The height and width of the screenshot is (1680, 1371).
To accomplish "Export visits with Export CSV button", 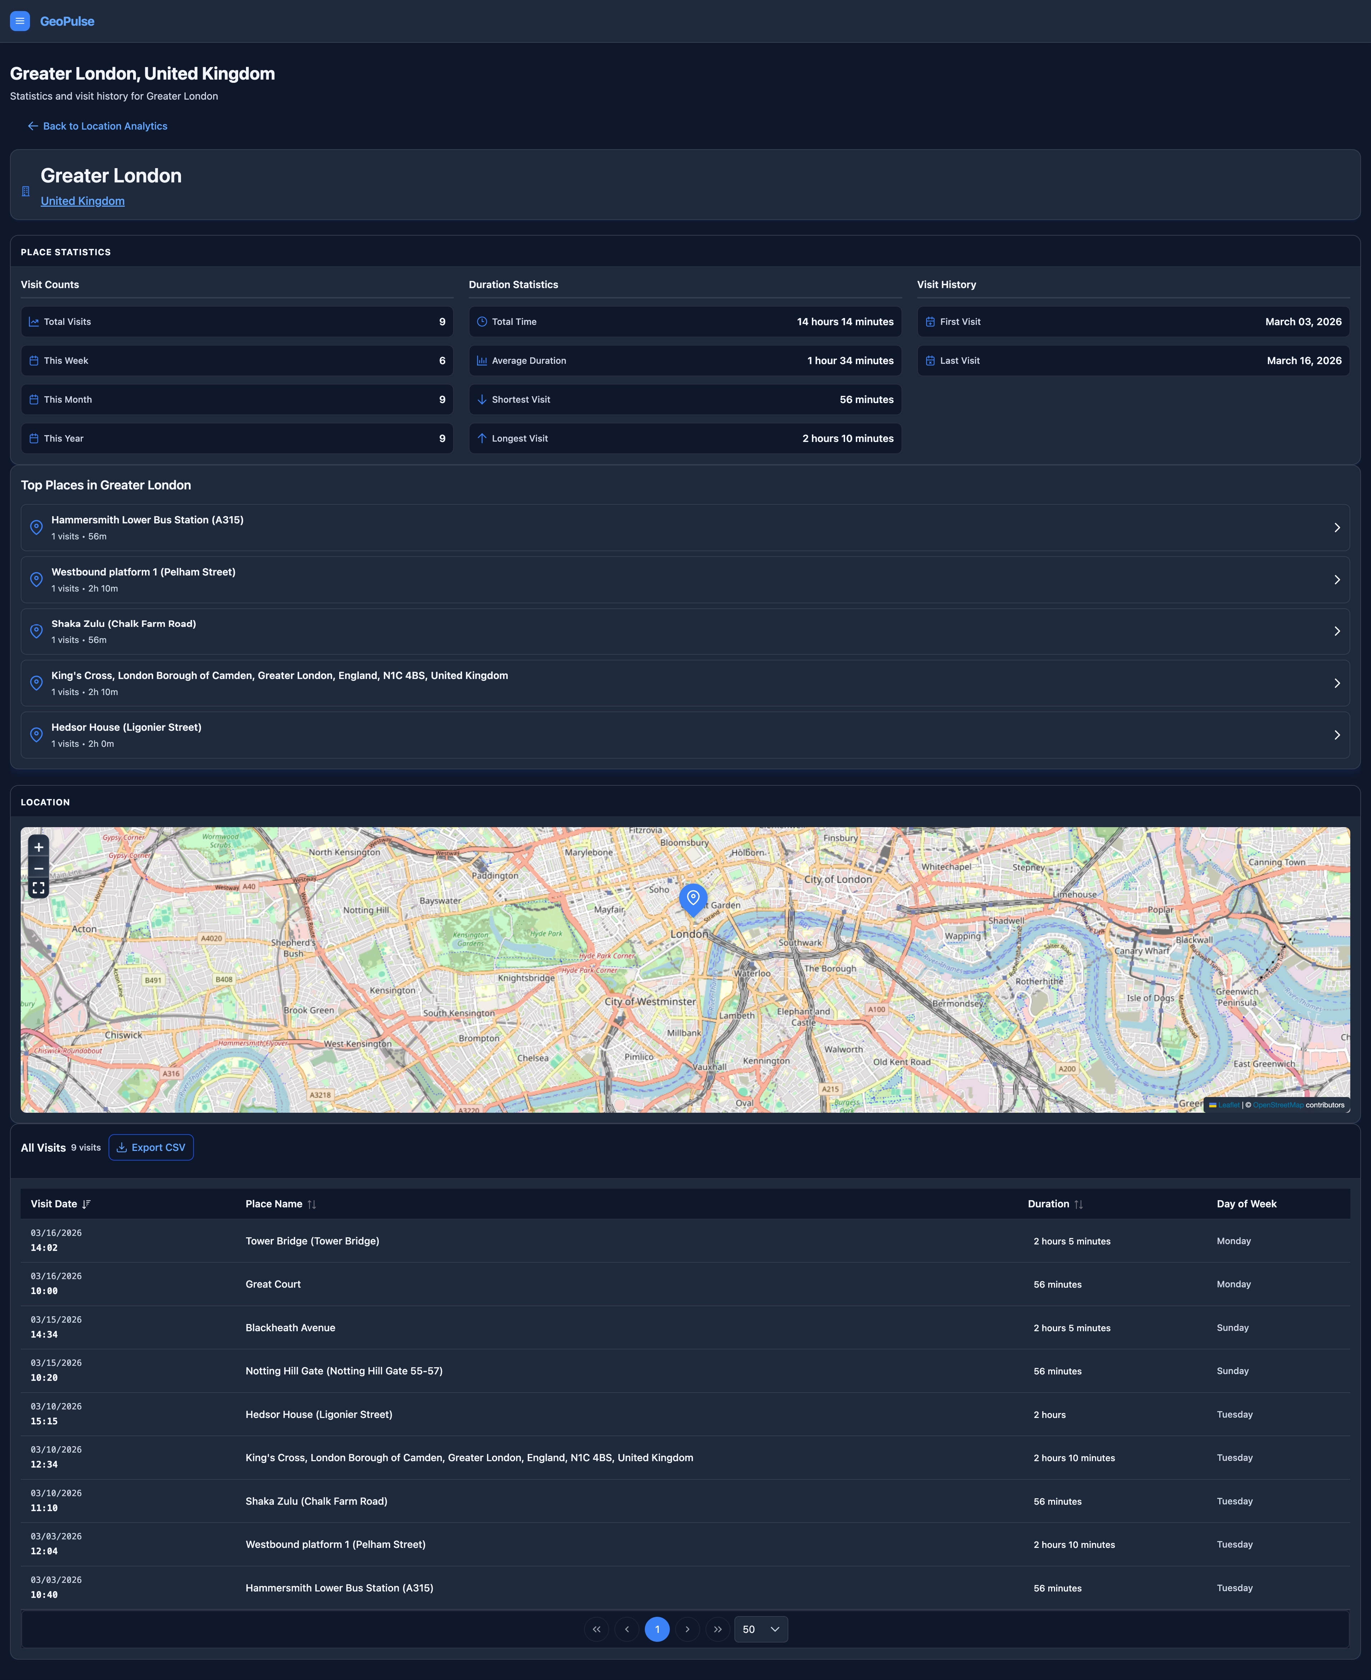I will [151, 1147].
